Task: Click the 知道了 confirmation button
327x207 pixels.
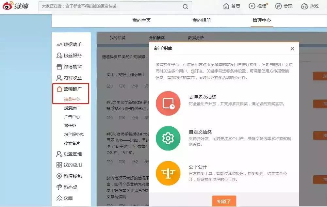Action: [225, 201]
